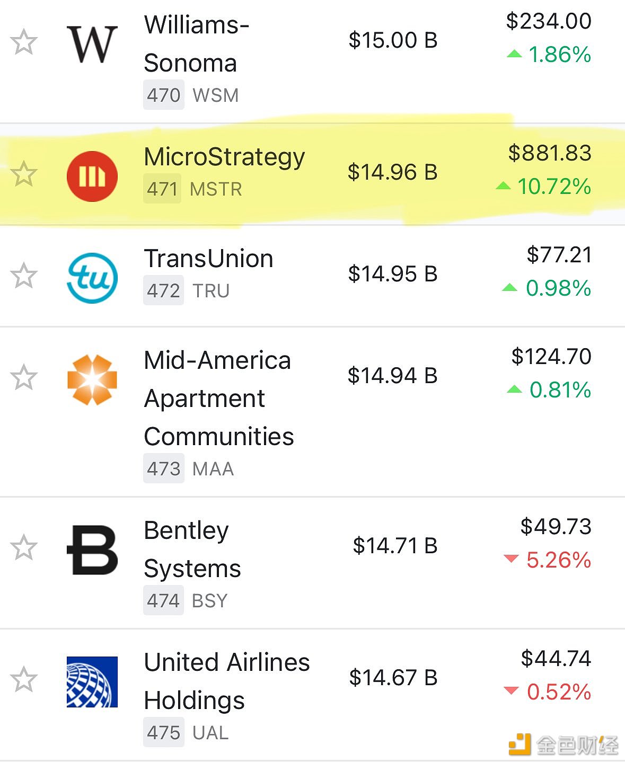Open the TransUnion company name link

click(209, 259)
